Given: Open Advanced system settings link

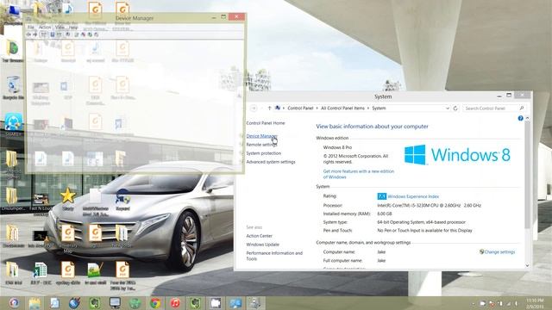Looking at the screenshot, I should click(x=271, y=162).
